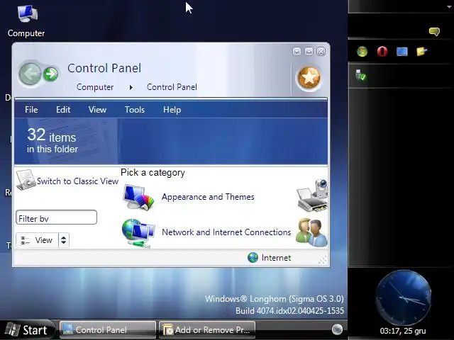Close the Control Panel window
This screenshot has height=340, width=454.
(321, 52)
